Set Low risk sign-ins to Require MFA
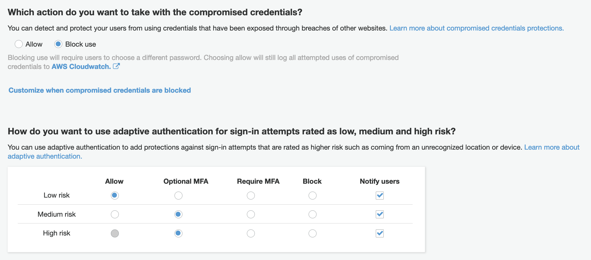The width and height of the screenshot is (591, 260). pyautogui.click(x=251, y=195)
